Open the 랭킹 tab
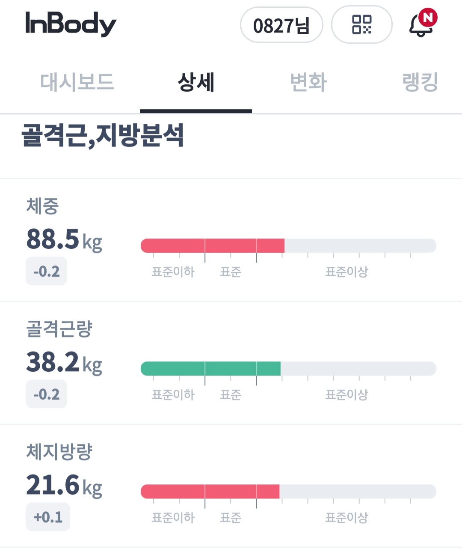Screen dimensions: 462x552 [x=420, y=82]
